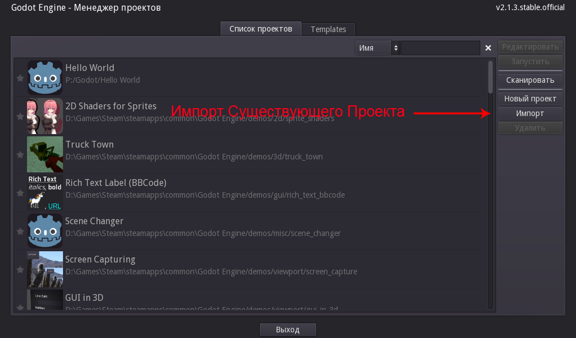
Task: Select the Screen Capturing project title
Action: 100,259
